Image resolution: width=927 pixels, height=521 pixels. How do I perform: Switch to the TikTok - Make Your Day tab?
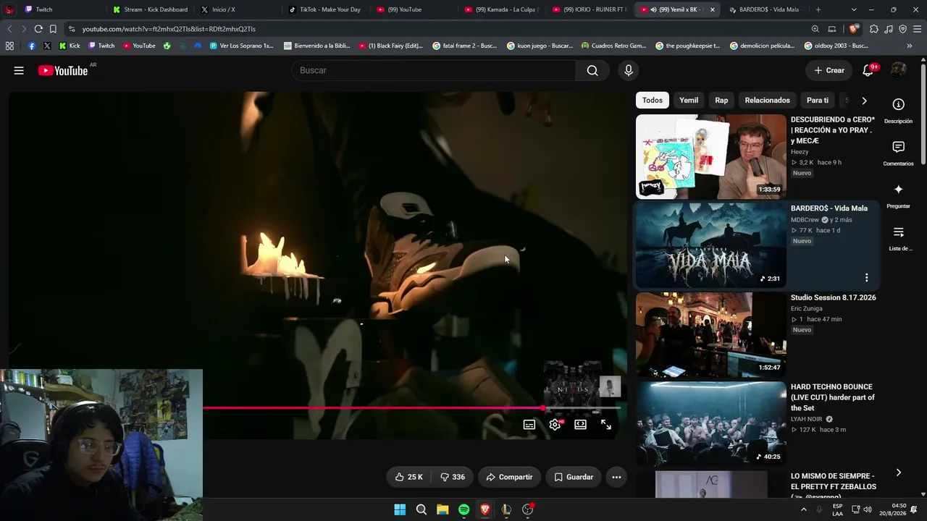(324, 9)
